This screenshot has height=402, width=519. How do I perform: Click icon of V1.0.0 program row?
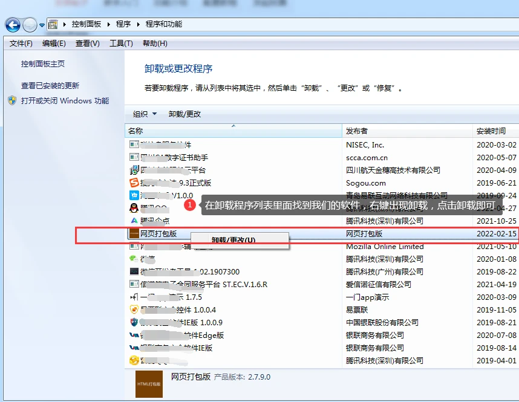pyautogui.click(x=134, y=195)
